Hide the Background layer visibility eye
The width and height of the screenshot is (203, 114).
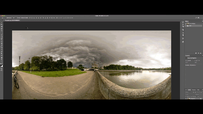(186, 98)
